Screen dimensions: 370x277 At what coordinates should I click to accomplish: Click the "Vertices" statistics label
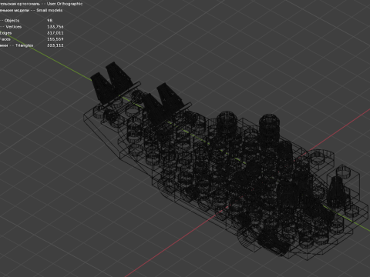pyautogui.click(x=14, y=27)
